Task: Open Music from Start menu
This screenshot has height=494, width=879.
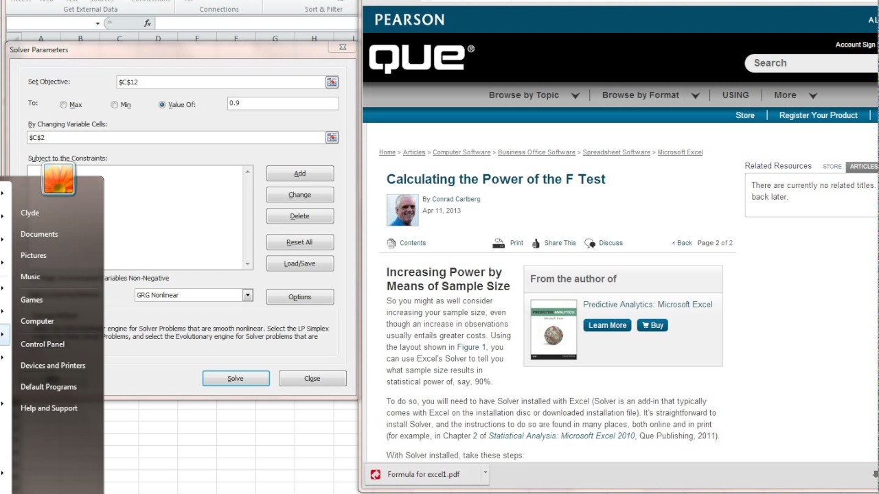Action: point(30,277)
